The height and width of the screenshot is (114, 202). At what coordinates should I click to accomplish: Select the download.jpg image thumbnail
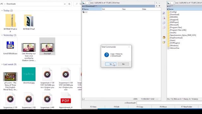click(x=29, y=74)
